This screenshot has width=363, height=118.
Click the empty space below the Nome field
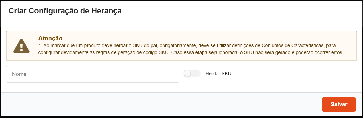click(92, 87)
